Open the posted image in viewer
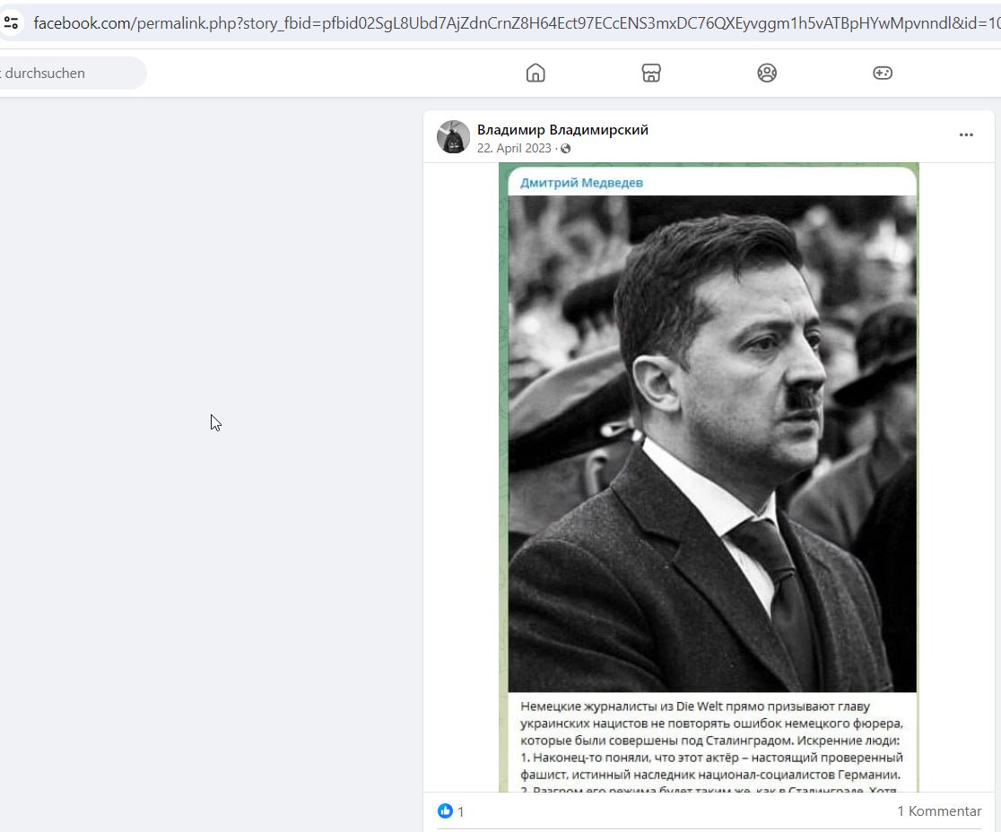The height and width of the screenshot is (832, 1001). [x=709, y=477]
